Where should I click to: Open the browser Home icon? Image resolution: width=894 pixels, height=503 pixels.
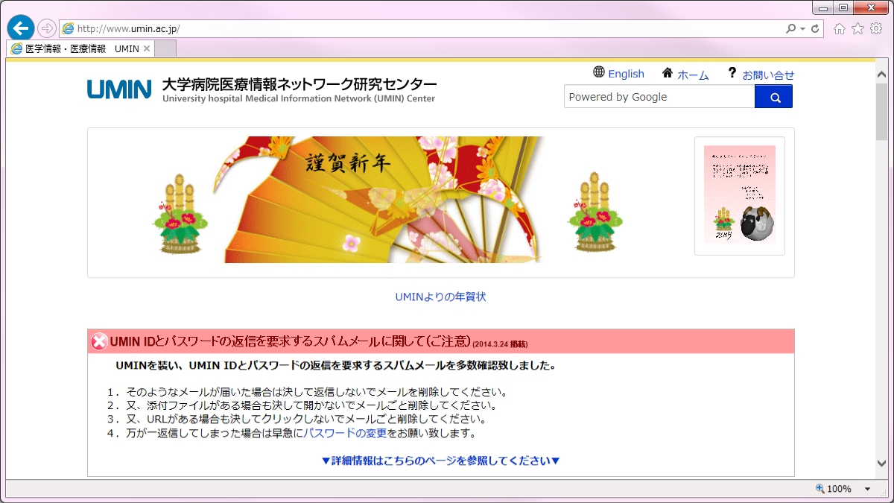click(840, 29)
